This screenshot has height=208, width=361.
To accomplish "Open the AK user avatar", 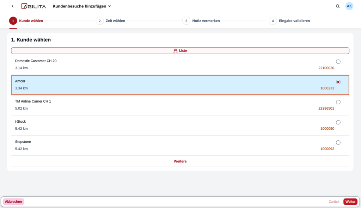I will pos(349,6).
